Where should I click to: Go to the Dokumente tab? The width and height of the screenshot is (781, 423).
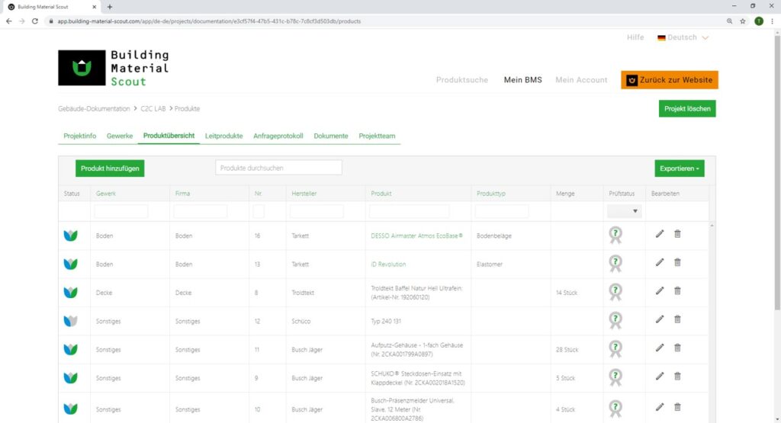[x=331, y=136]
